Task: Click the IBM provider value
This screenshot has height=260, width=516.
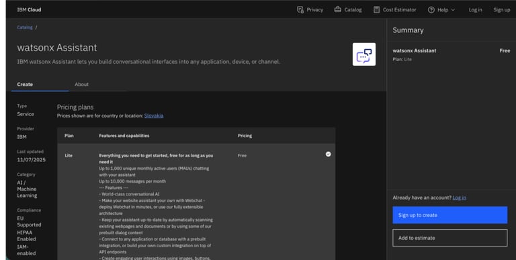Action: pyautogui.click(x=21, y=136)
